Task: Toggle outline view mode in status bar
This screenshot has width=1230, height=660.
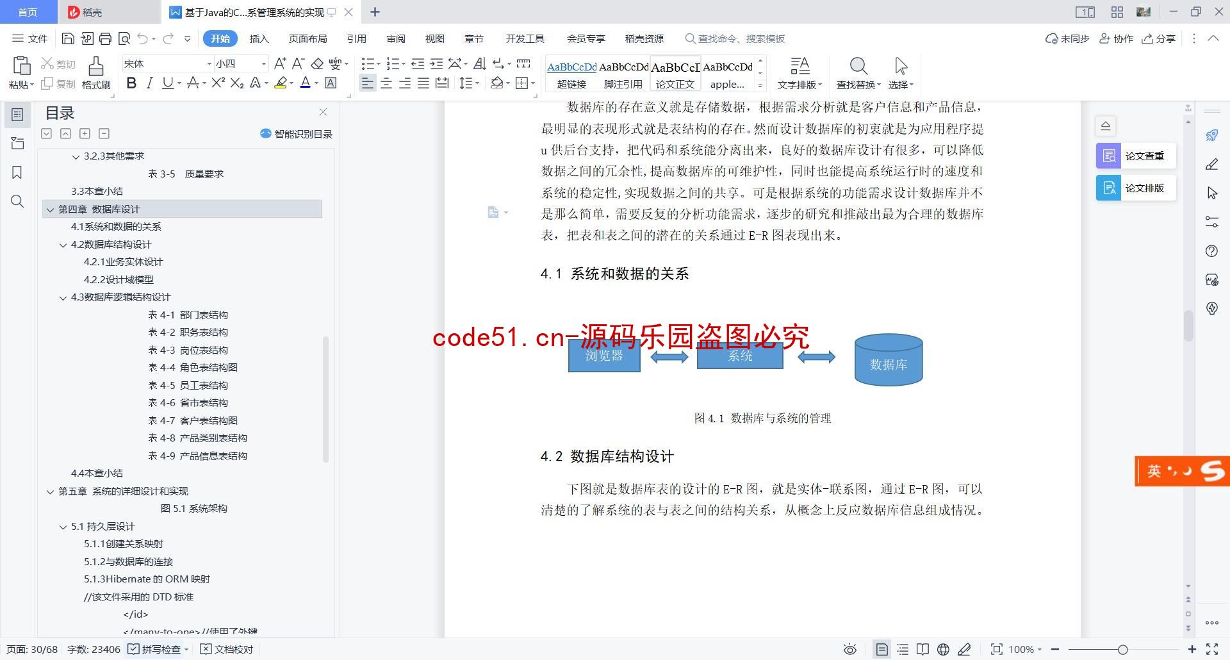Action: (x=903, y=649)
